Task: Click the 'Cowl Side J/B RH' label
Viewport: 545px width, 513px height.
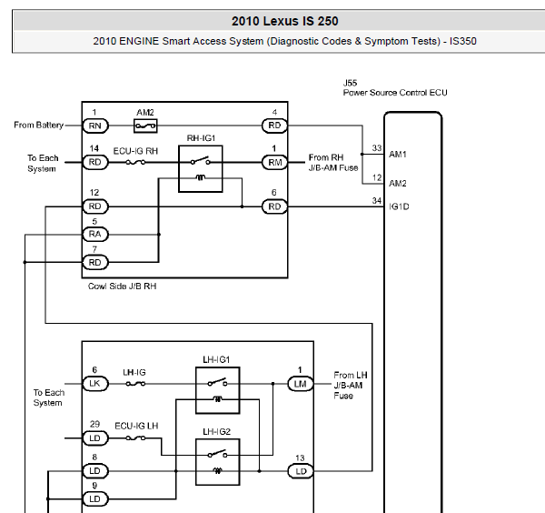Action: pos(123,287)
